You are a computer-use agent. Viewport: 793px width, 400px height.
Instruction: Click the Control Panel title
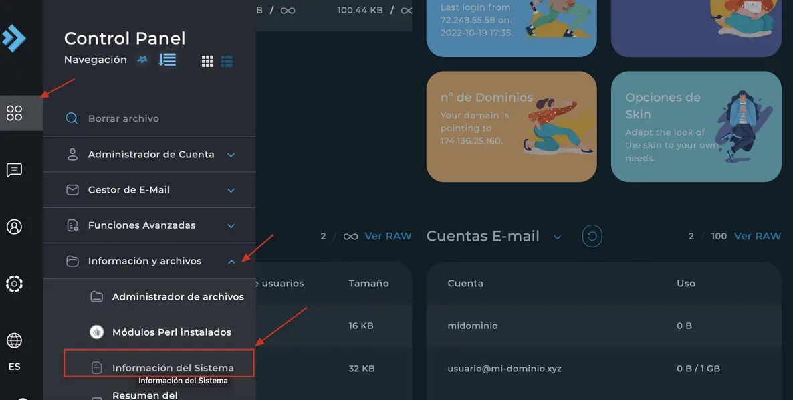(x=124, y=38)
